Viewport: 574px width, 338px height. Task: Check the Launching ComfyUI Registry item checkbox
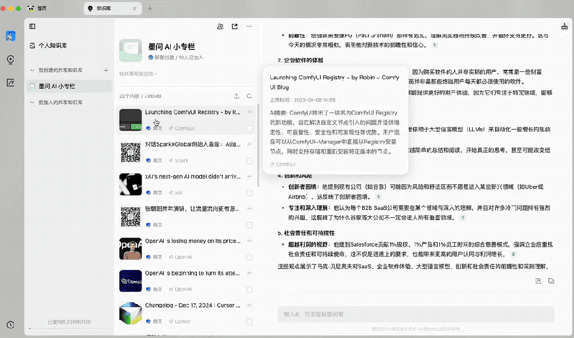[249, 129]
